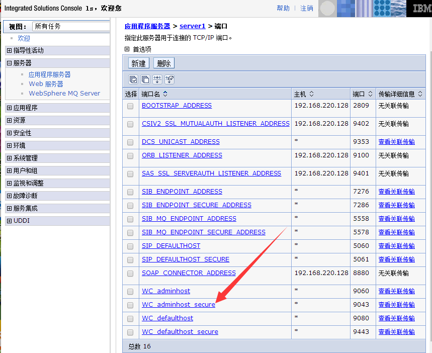Sort by host column arrows
This screenshot has width=432, height=353.
click(x=311, y=94)
